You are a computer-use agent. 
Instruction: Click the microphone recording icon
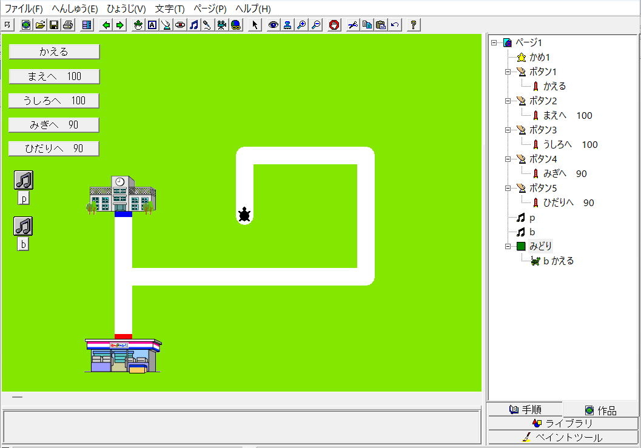[207, 25]
